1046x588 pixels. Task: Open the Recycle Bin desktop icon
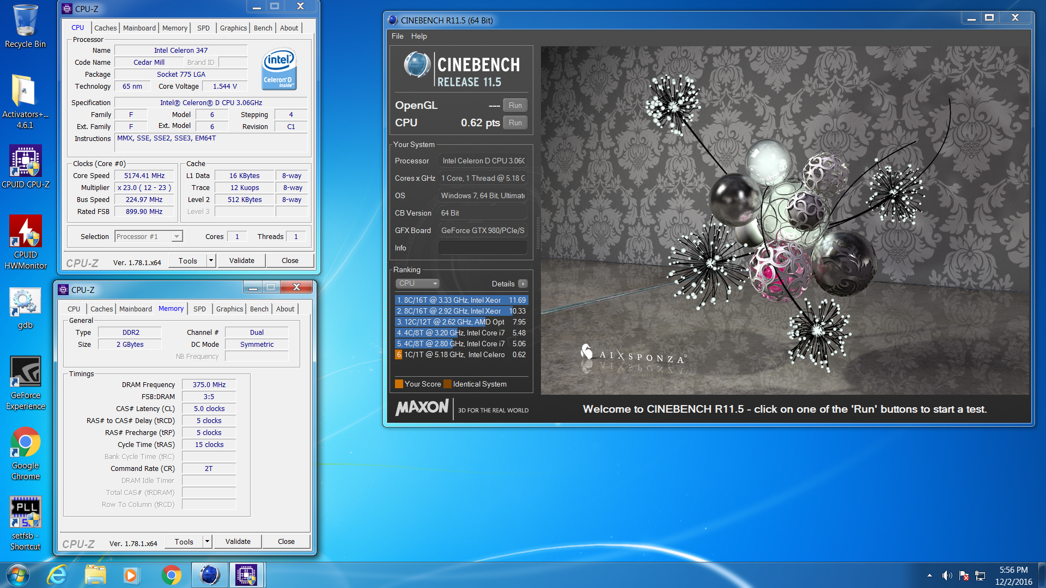(25, 26)
